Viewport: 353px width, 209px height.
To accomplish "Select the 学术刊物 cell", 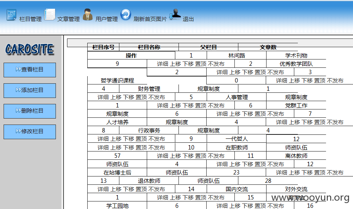I will tap(296, 56).
